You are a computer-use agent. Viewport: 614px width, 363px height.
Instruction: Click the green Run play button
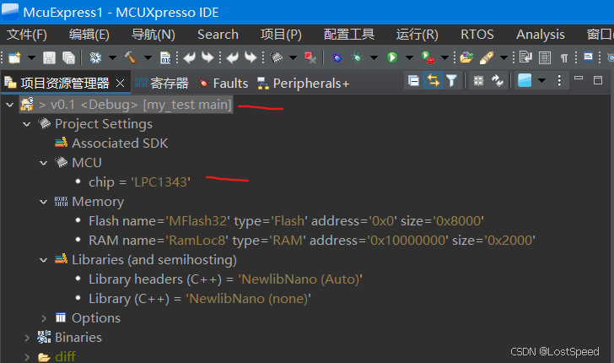[x=392, y=57]
